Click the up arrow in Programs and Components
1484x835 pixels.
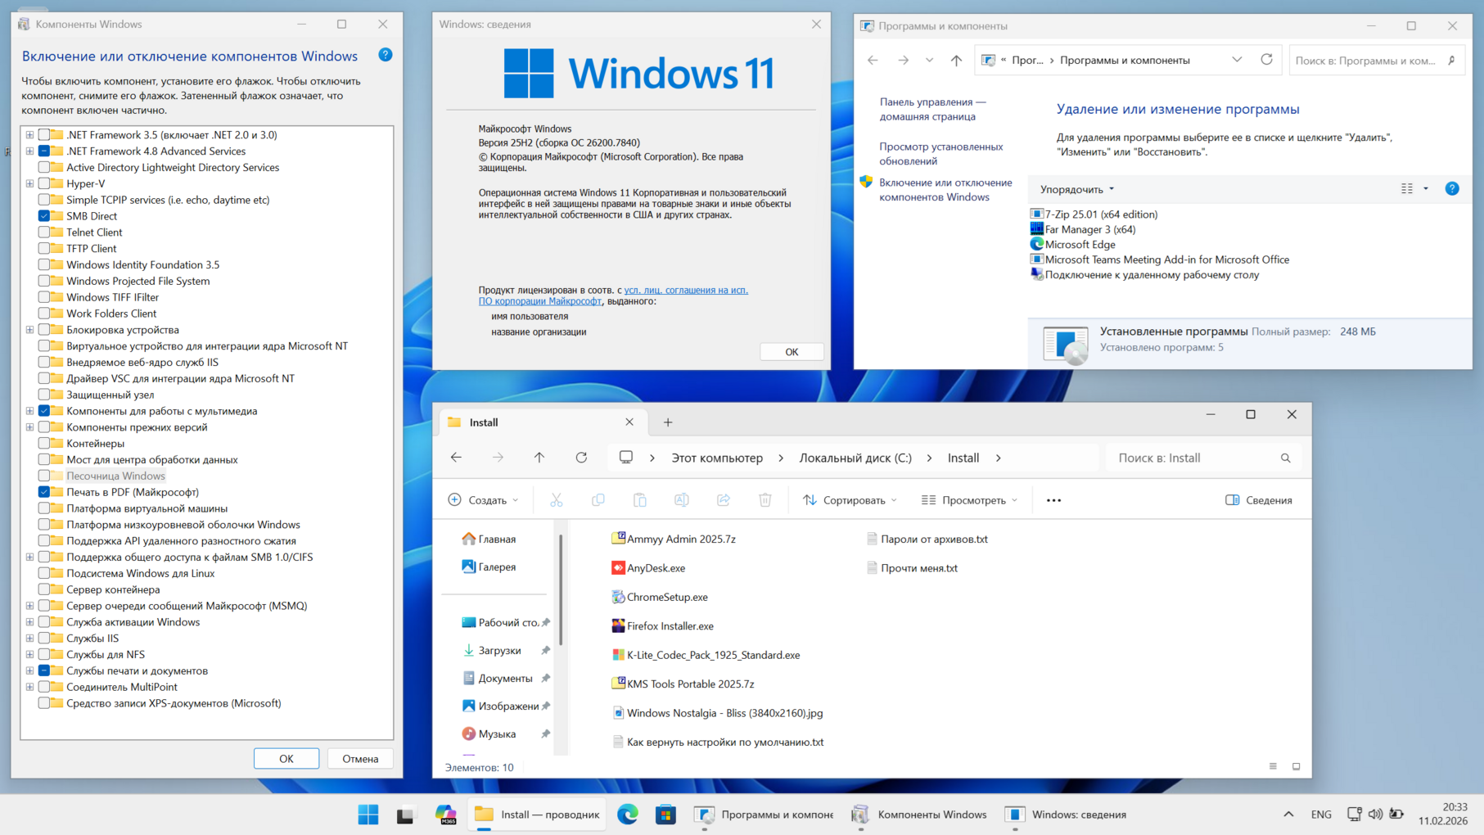click(x=956, y=60)
